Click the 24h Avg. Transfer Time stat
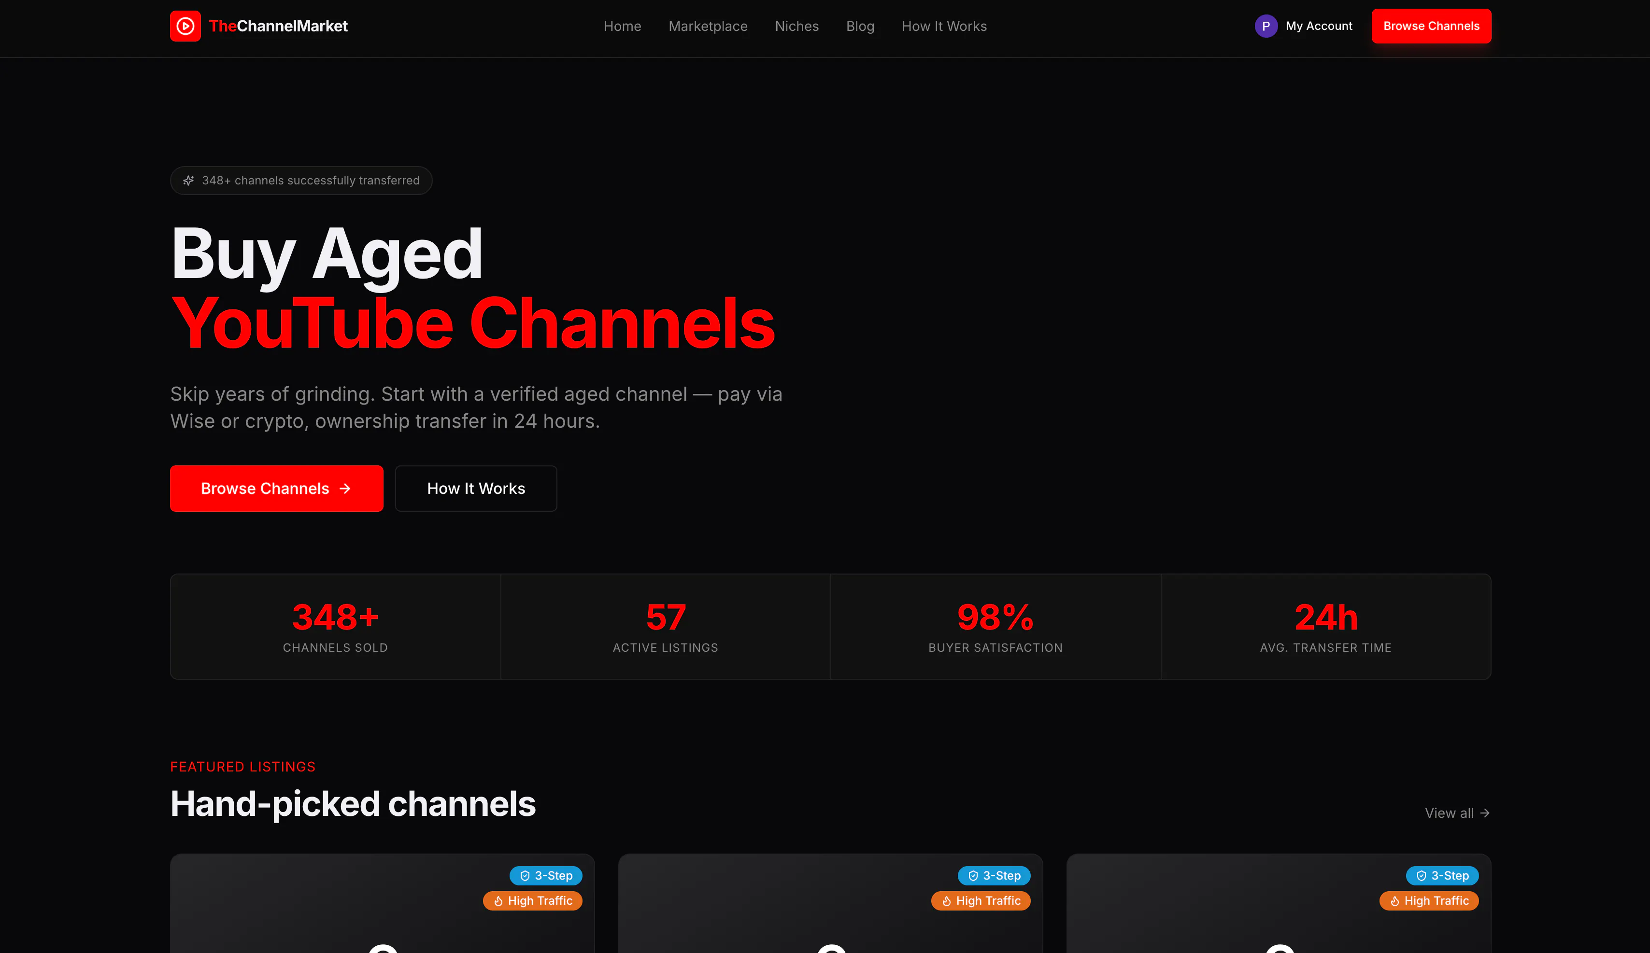Image resolution: width=1650 pixels, height=953 pixels. click(1326, 626)
